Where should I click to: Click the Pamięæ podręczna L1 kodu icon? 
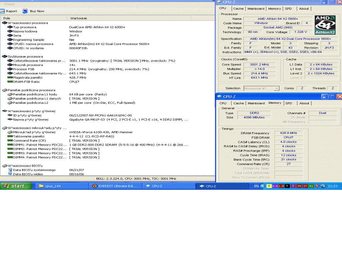coord(10,94)
